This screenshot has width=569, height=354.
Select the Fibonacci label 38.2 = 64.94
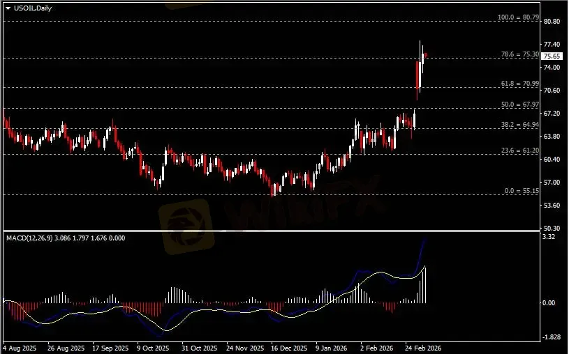pyautogui.click(x=520, y=125)
